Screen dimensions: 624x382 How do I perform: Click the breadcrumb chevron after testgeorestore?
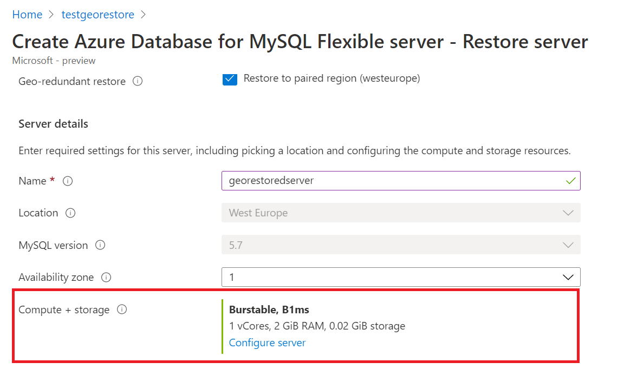click(144, 15)
